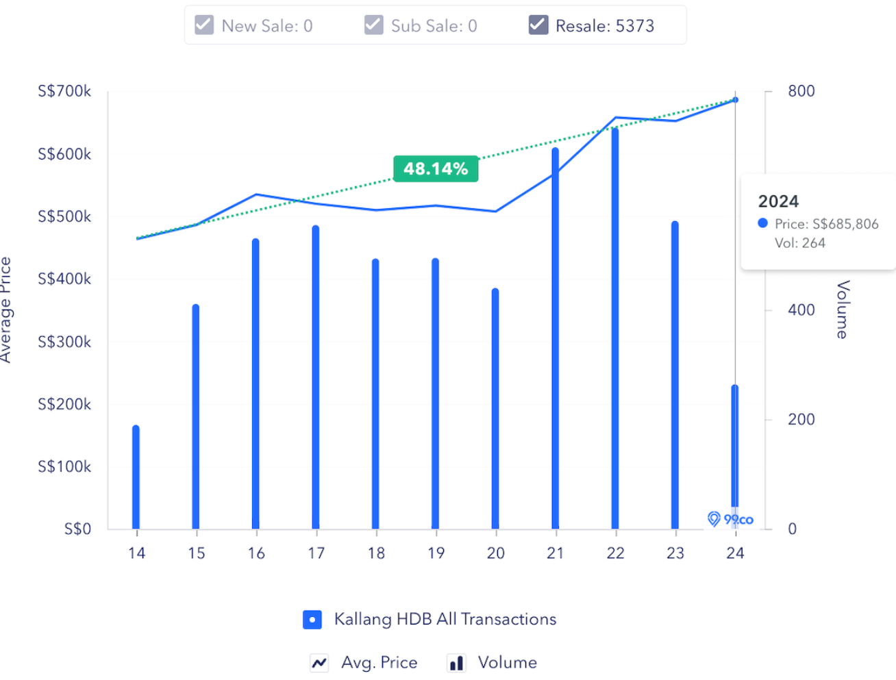Click the Kallang HDB legend square icon
Image resolution: width=896 pixels, height=680 pixels.
point(312,620)
